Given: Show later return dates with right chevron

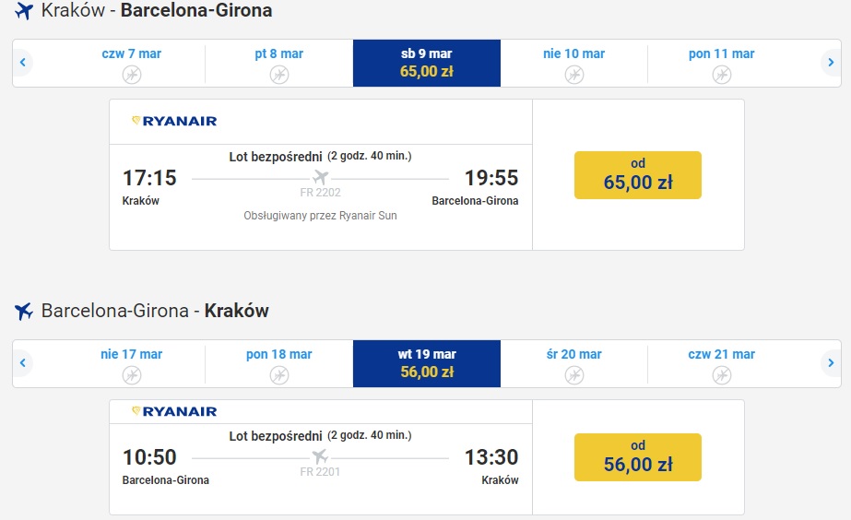Looking at the screenshot, I should 831,362.
